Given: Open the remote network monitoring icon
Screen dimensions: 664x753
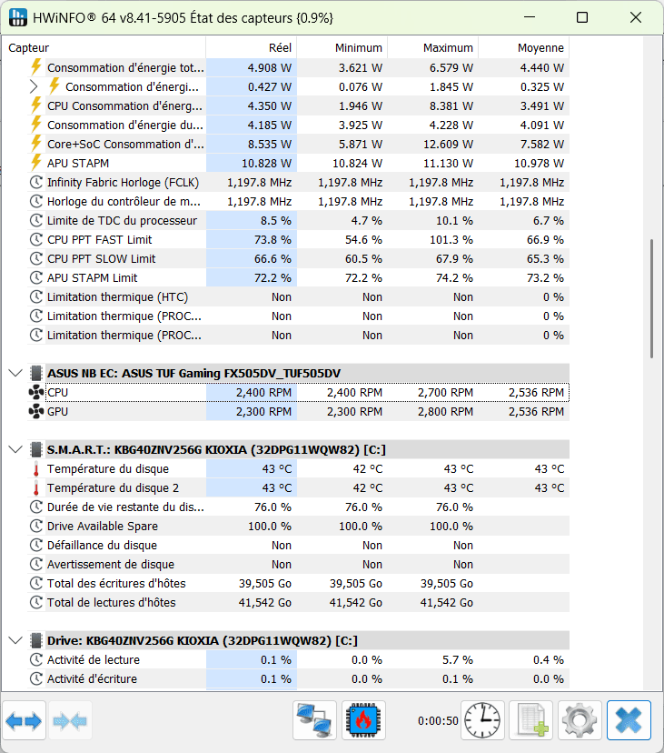Looking at the screenshot, I should coord(314,721).
